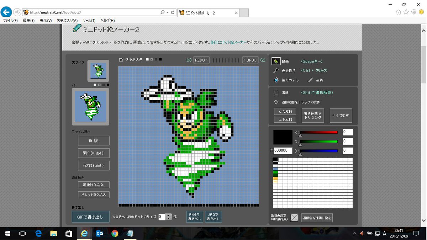Click the move selection arrows icon
Screen dimensions: 427x240
[276, 102]
